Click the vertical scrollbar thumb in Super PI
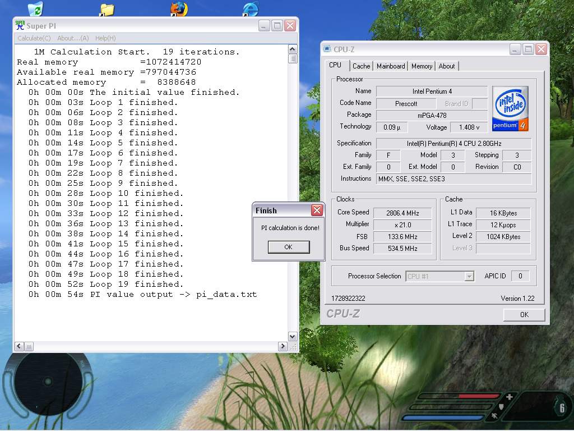Image resolution: width=574 pixels, height=431 pixels. (x=293, y=58)
